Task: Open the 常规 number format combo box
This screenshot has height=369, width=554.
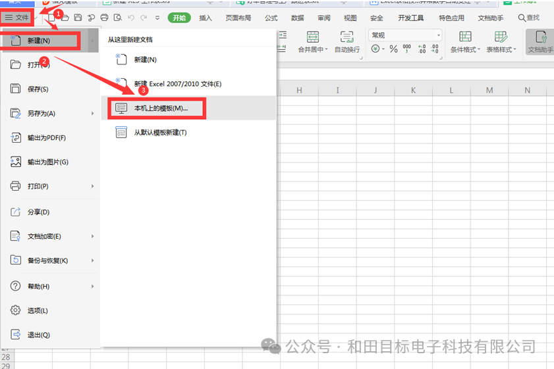Action: (405, 36)
